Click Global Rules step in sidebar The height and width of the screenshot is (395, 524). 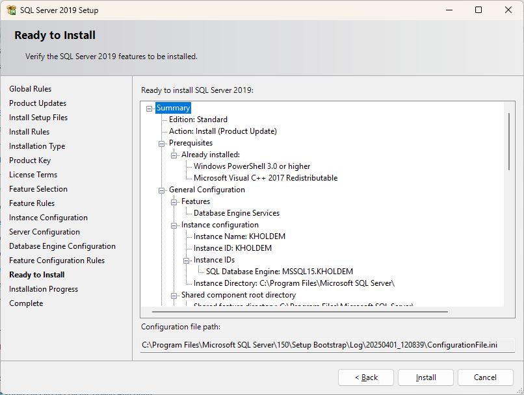(x=30, y=89)
